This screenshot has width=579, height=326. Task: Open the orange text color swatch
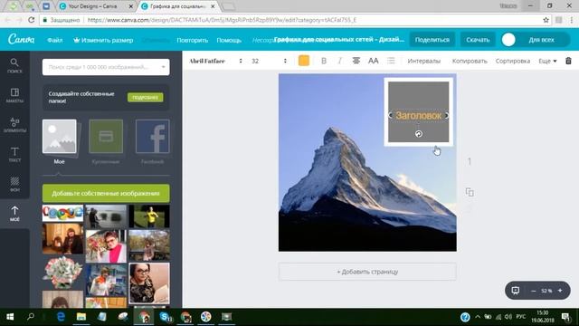tap(304, 61)
